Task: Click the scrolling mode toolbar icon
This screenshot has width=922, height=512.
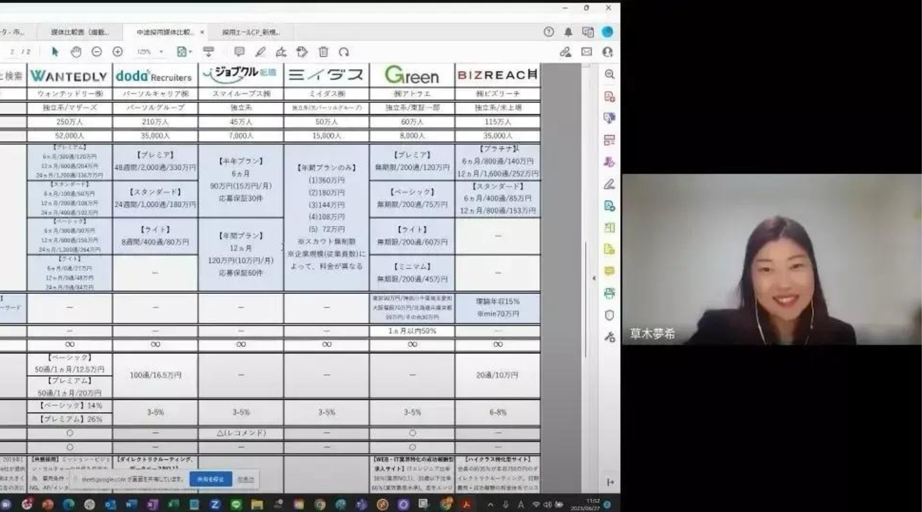Action: point(208,52)
